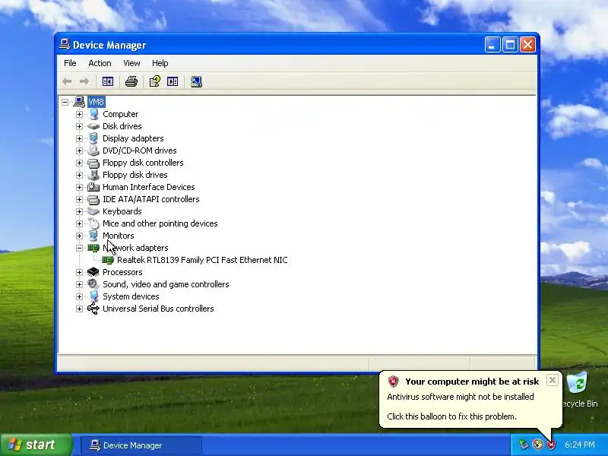Click the Forward arrow toolbar button
Image resolution: width=608 pixels, height=456 pixels.
click(84, 81)
